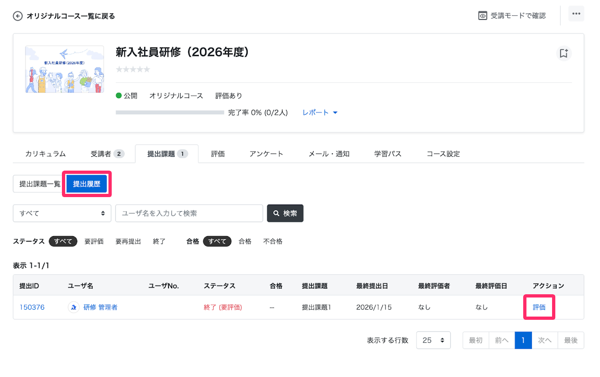The image size is (600, 377).
Task: Open the 学習パス tab
Action: click(x=388, y=154)
